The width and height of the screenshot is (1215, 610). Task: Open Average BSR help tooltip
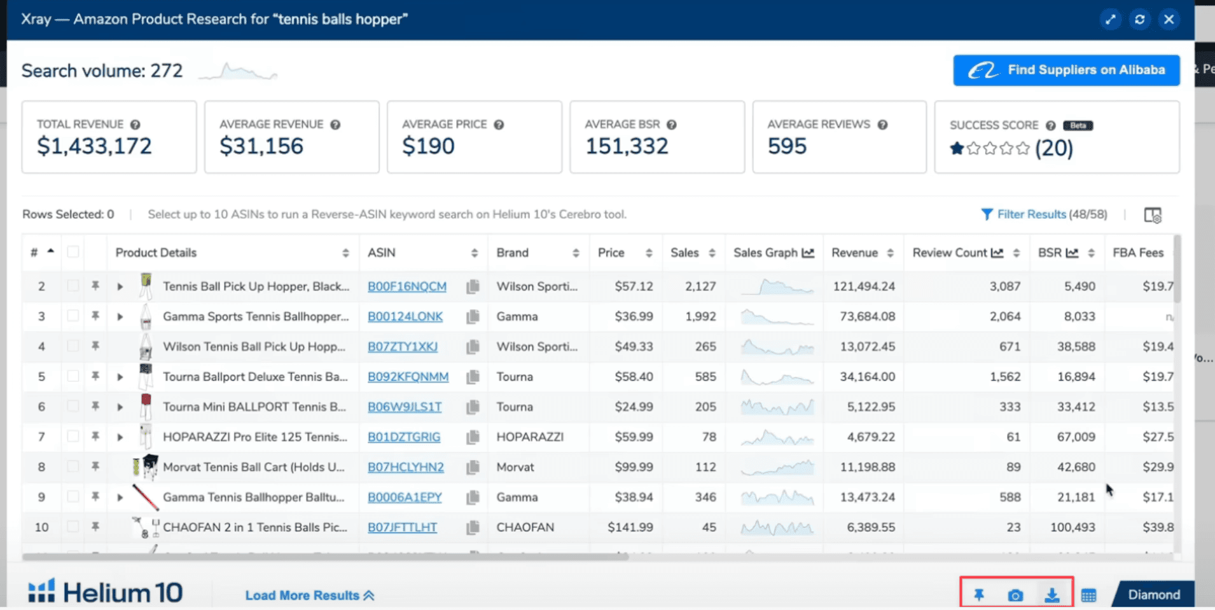(x=672, y=125)
